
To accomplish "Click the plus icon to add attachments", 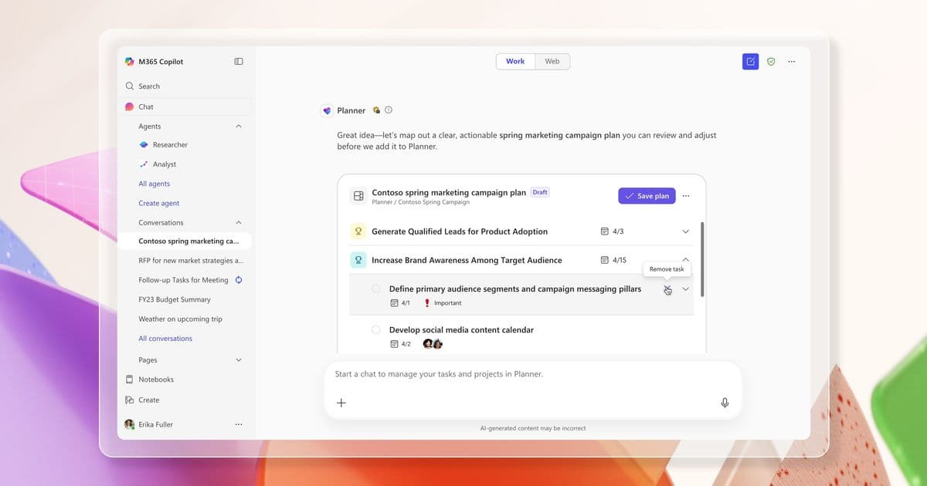I will (x=341, y=402).
